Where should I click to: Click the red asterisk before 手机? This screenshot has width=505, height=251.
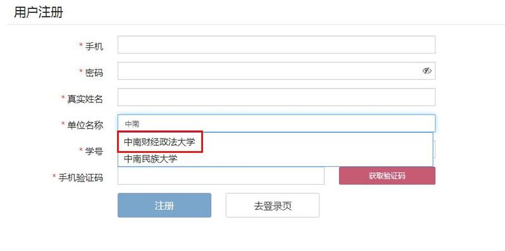tap(81, 46)
